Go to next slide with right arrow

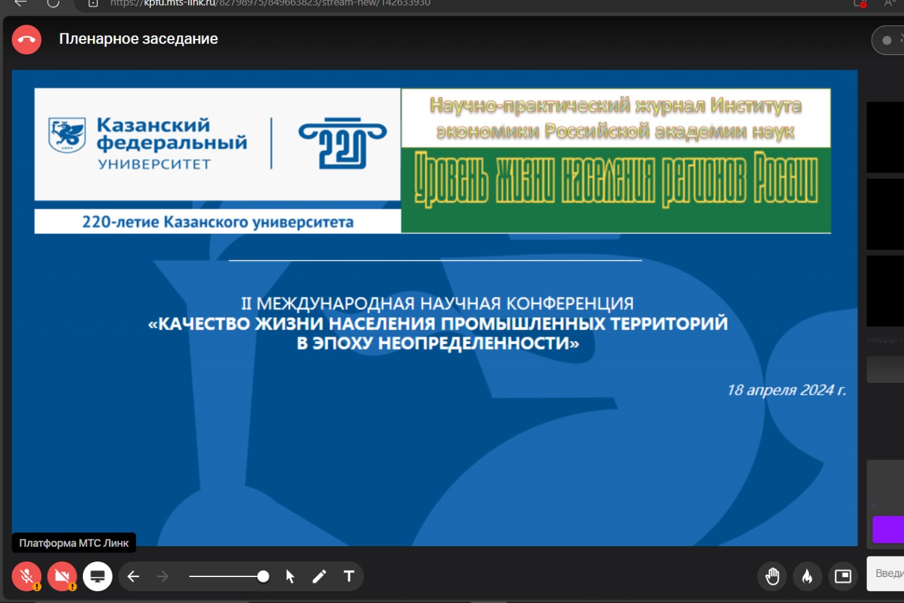pyautogui.click(x=163, y=576)
